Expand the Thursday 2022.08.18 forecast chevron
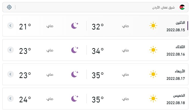The width and height of the screenshot is (193, 111). (11, 98)
